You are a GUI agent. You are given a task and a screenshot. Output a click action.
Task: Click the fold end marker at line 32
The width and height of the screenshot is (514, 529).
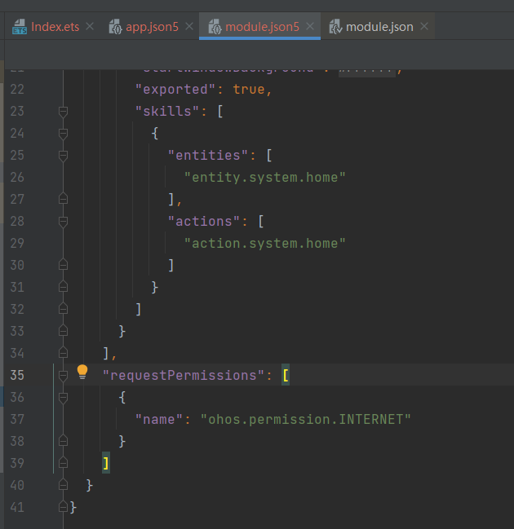pyautogui.click(x=63, y=309)
